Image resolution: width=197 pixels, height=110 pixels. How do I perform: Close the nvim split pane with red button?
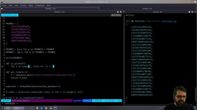tap(124, 12)
